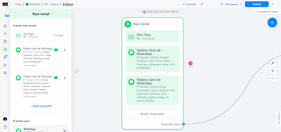The height and width of the screenshot is (132, 281).
Task: Click the Paso inicial play icon
Action: click(128, 24)
